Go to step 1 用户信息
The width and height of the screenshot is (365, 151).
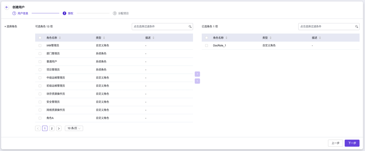20,13
